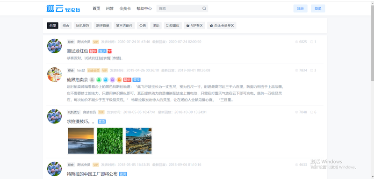Click the 精华 badge on 仙界拍卖会
This screenshot has height=179, width=374.
pyautogui.click(x=127, y=80)
